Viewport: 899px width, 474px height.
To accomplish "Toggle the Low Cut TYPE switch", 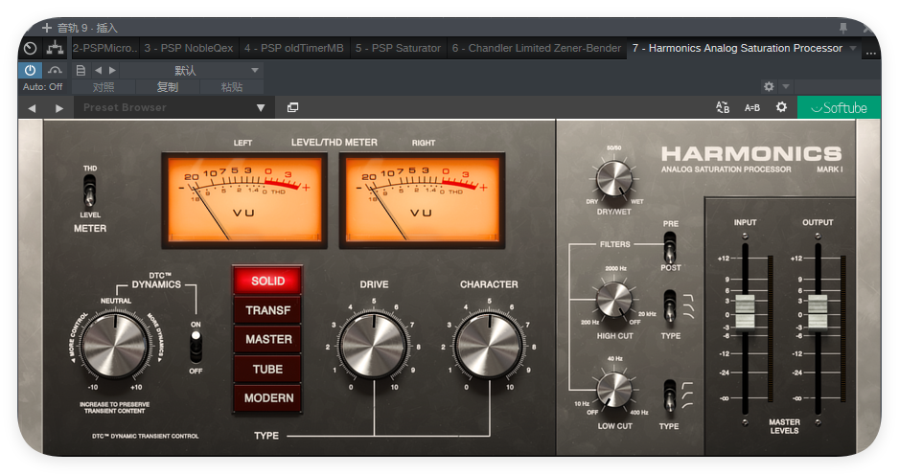I will [669, 396].
